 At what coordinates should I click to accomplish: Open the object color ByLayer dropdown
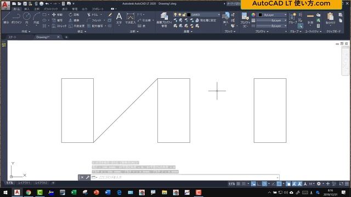pyautogui.click(x=272, y=15)
